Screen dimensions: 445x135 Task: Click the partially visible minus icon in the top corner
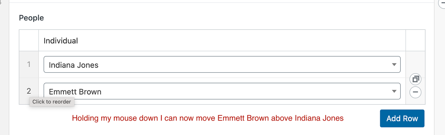click(442, 3)
